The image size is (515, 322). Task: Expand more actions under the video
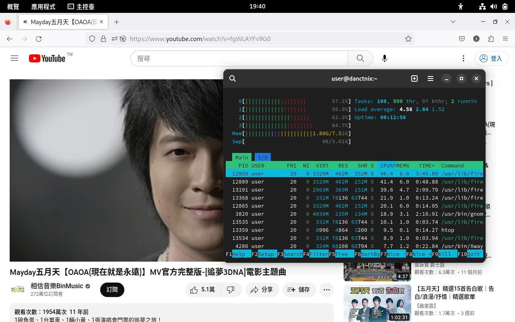(327, 290)
